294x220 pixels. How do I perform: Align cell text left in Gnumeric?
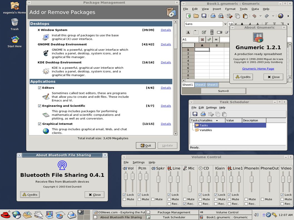click(266, 24)
